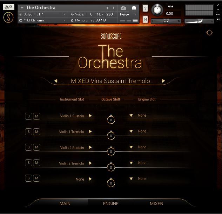Click the Memory chip icon

[x=72, y=20]
